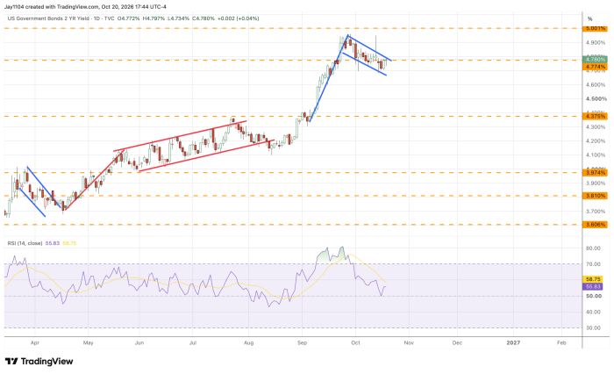
Task: Click the 3.810% orange price label
Action: [595, 196]
